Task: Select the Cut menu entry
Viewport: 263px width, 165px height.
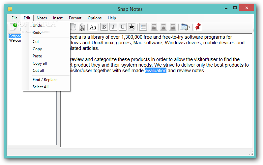Action: [45, 42]
